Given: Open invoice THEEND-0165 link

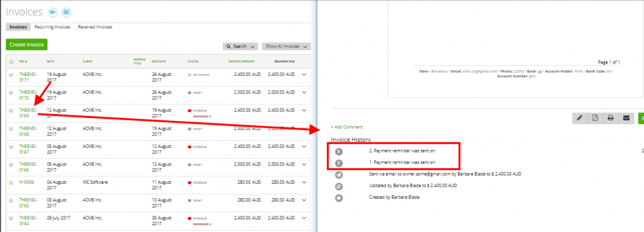Looking at the screenshot, I should pos(28,203).
